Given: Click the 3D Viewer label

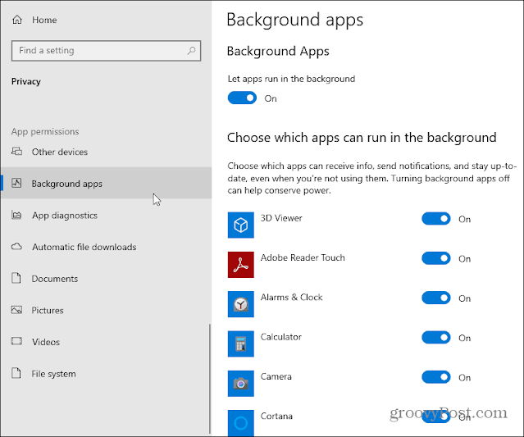Looking at the screenshot, I should 281,218.
